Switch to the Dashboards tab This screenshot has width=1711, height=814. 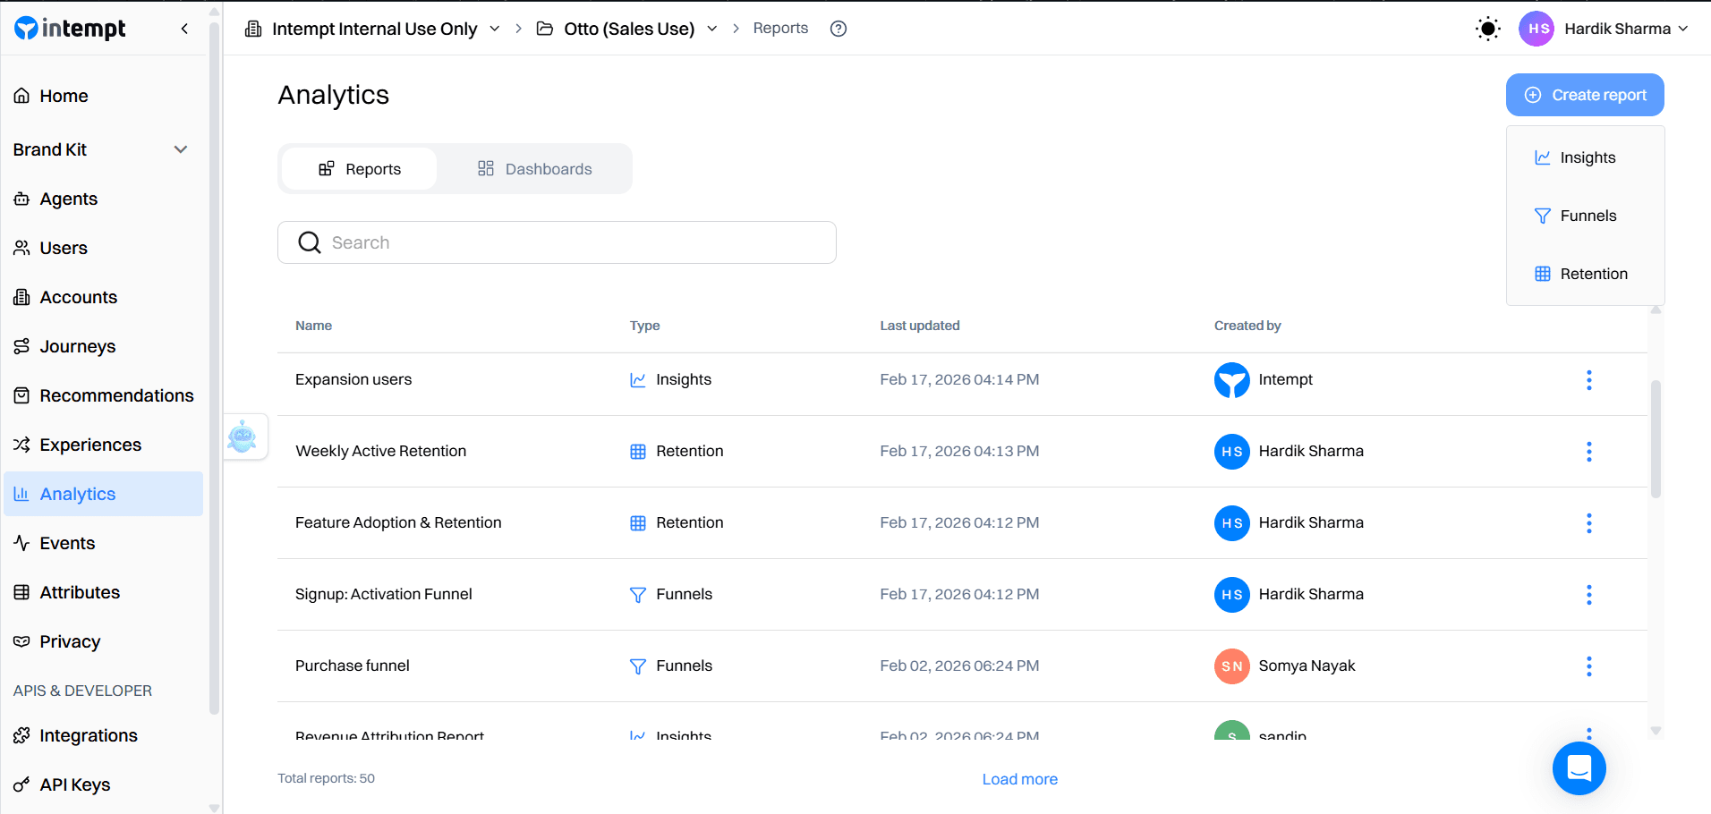tap(534, 168)
